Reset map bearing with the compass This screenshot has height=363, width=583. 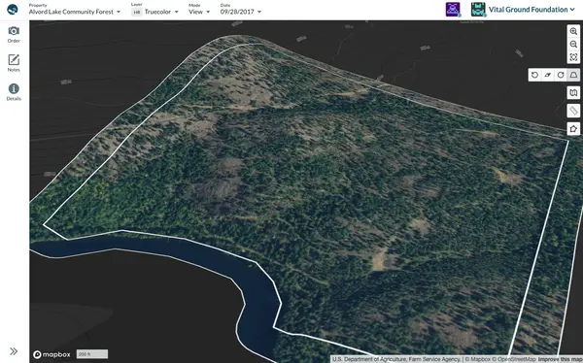(548, 75)
